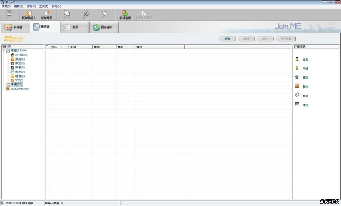
Task: Click the 聯絡人數量 : 0 status text
Action: point(54,203)
